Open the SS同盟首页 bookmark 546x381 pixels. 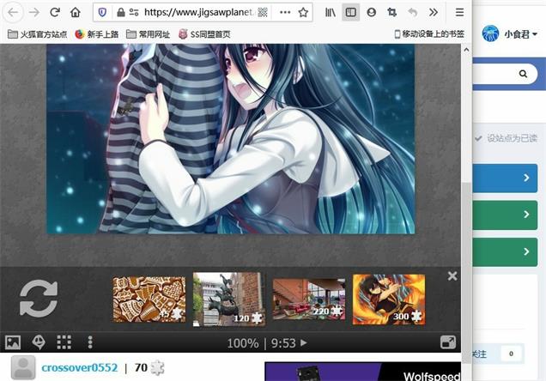(x=204, y=34)
